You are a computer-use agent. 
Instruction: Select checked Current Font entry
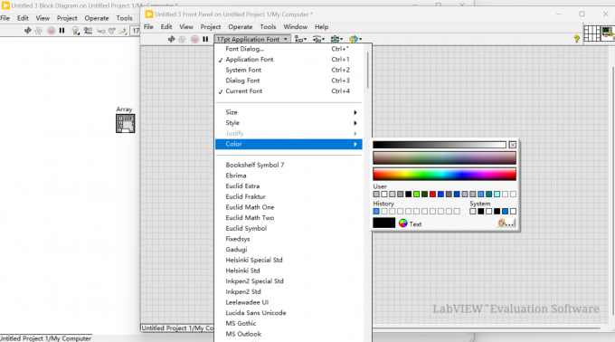[289, 91]
